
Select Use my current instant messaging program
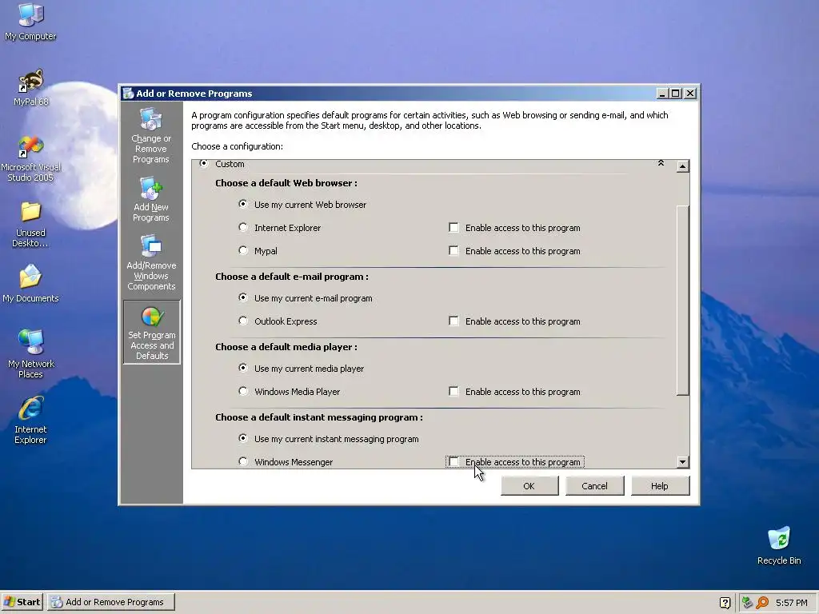coord(243,439)
